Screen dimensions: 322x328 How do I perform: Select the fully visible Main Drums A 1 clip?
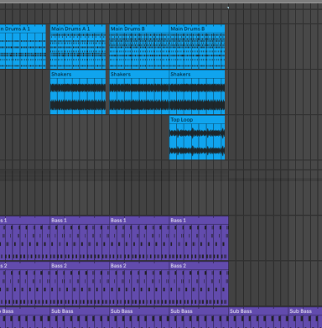click(78, 47)
